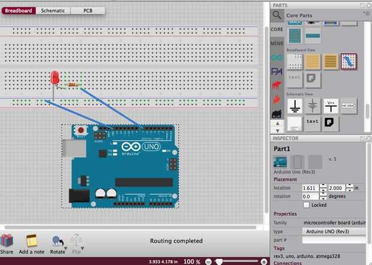Open the parts search magnifier
The image size is (372, 265).
point(277,16)
